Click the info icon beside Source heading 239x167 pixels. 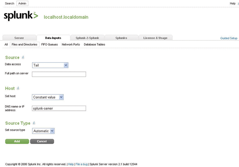(x=23, y=57)
